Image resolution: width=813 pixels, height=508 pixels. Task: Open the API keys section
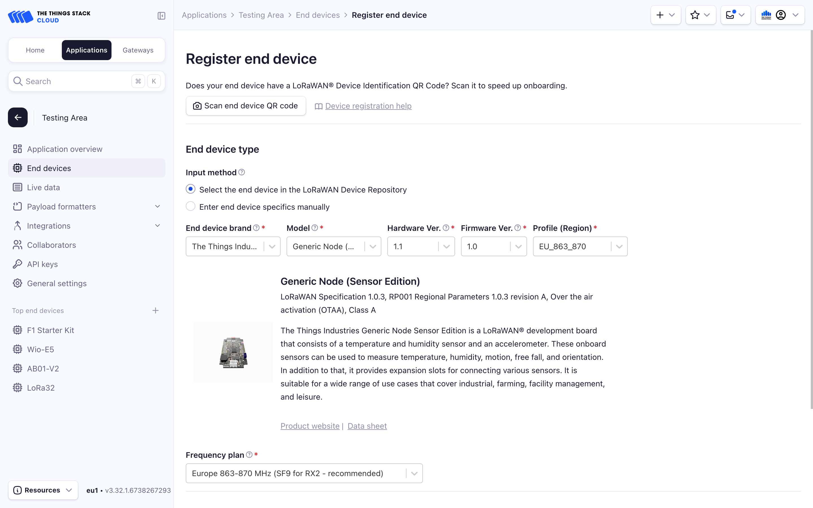pos(42,264)
